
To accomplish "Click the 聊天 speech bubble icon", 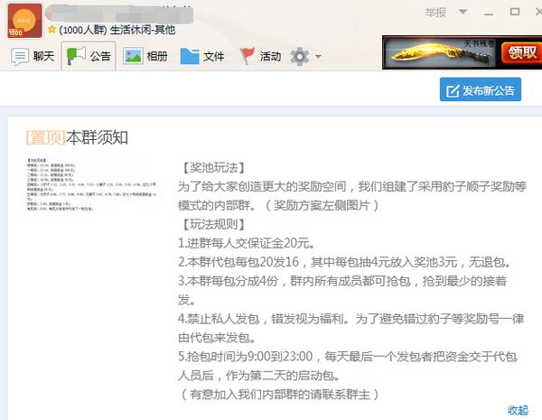I will click(20, 56).
